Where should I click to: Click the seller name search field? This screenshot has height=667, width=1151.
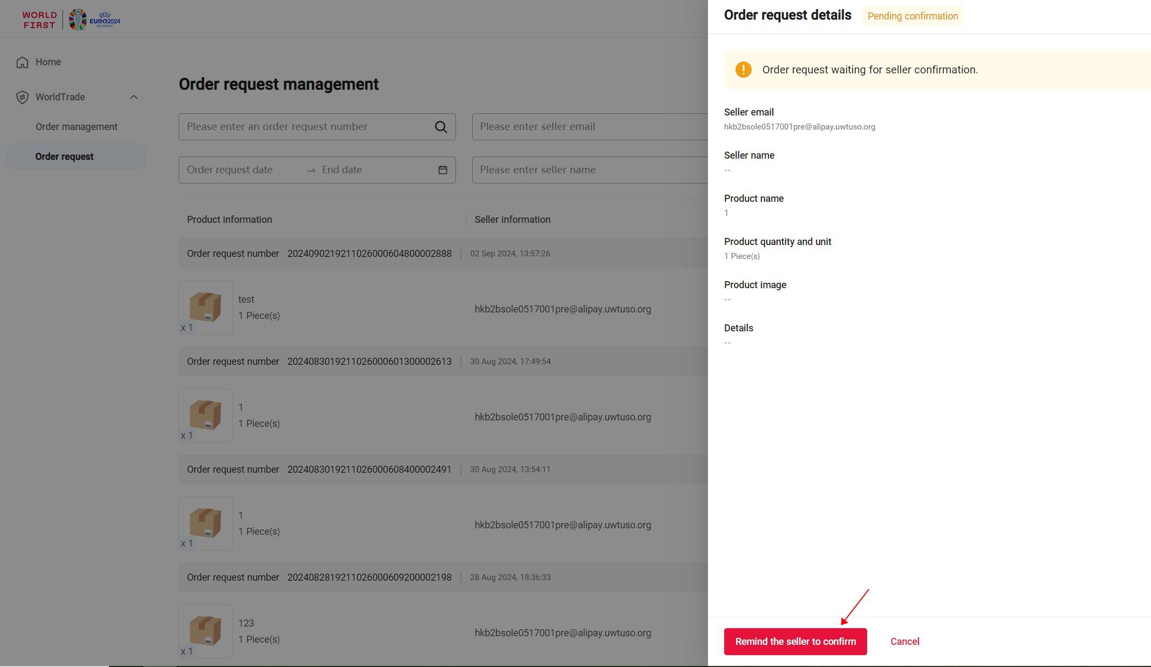(588, 170)
